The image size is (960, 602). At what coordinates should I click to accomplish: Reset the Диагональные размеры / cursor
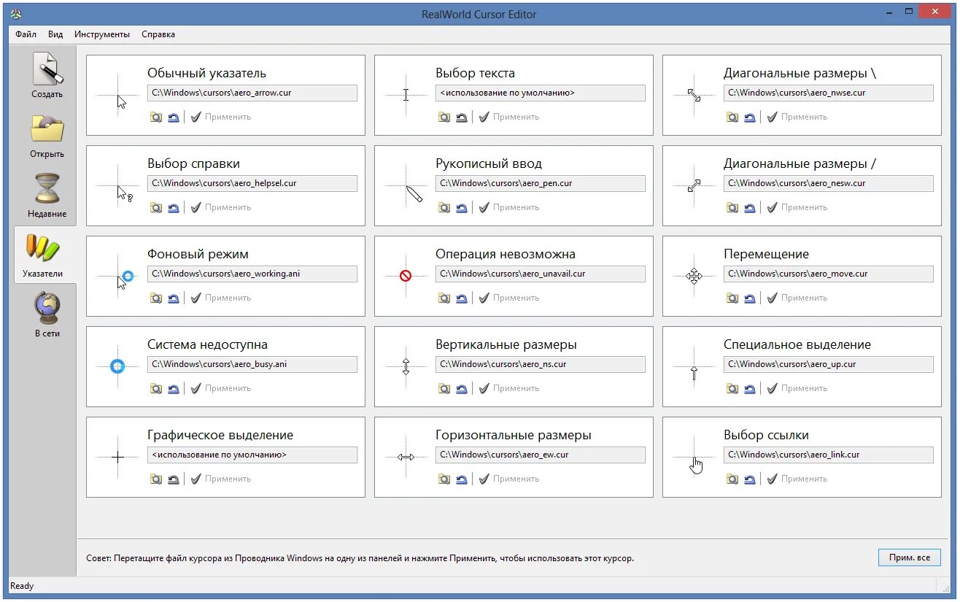click(x=750, y=207)
